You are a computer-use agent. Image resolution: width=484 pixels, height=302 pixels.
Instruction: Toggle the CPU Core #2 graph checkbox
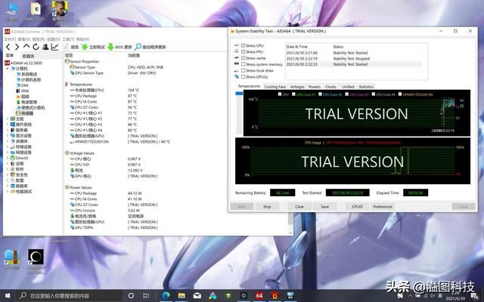[x=320, y=94]
